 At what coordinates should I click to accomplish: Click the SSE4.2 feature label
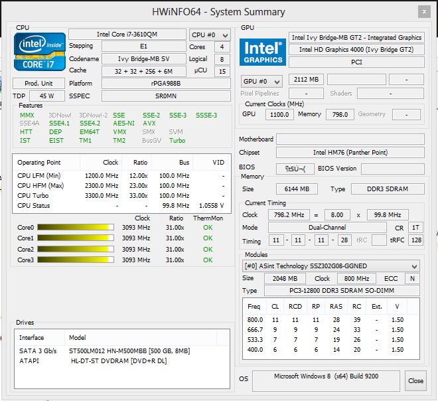[90, 123]
